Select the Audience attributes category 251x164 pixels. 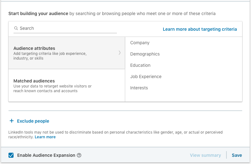(x=34, y=48)
